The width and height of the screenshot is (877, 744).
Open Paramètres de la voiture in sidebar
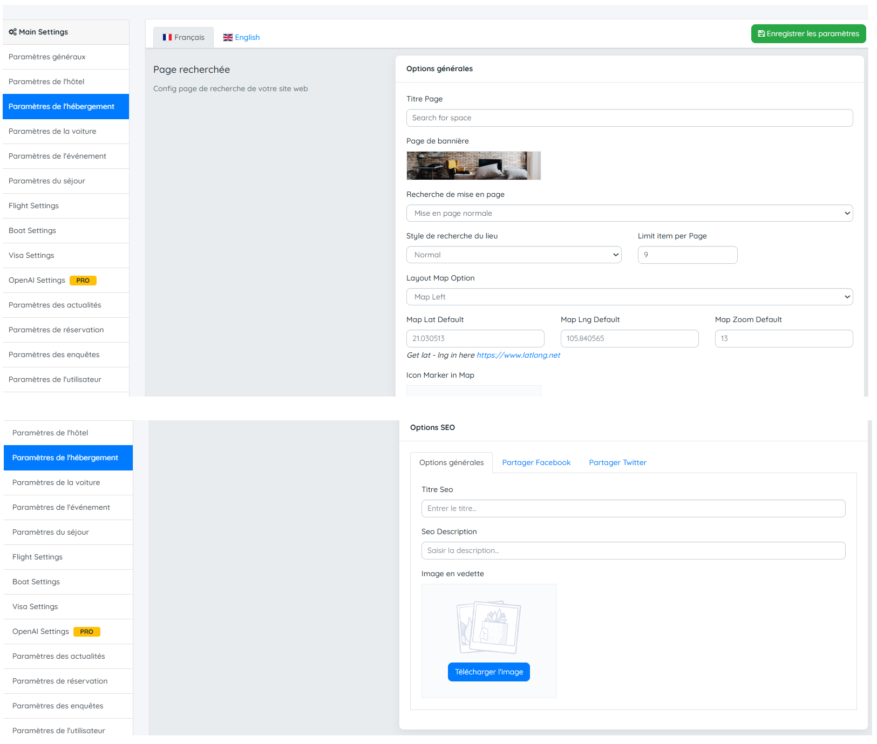(52, 132)
